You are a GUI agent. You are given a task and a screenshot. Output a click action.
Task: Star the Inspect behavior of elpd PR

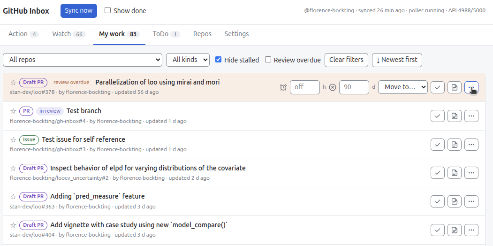(x=13, y=168)
